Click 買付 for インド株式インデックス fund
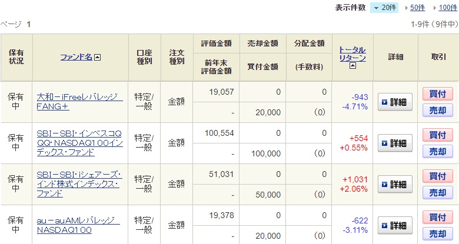The image size is (459, 244). pyautogui.click(x=438, y=176)
